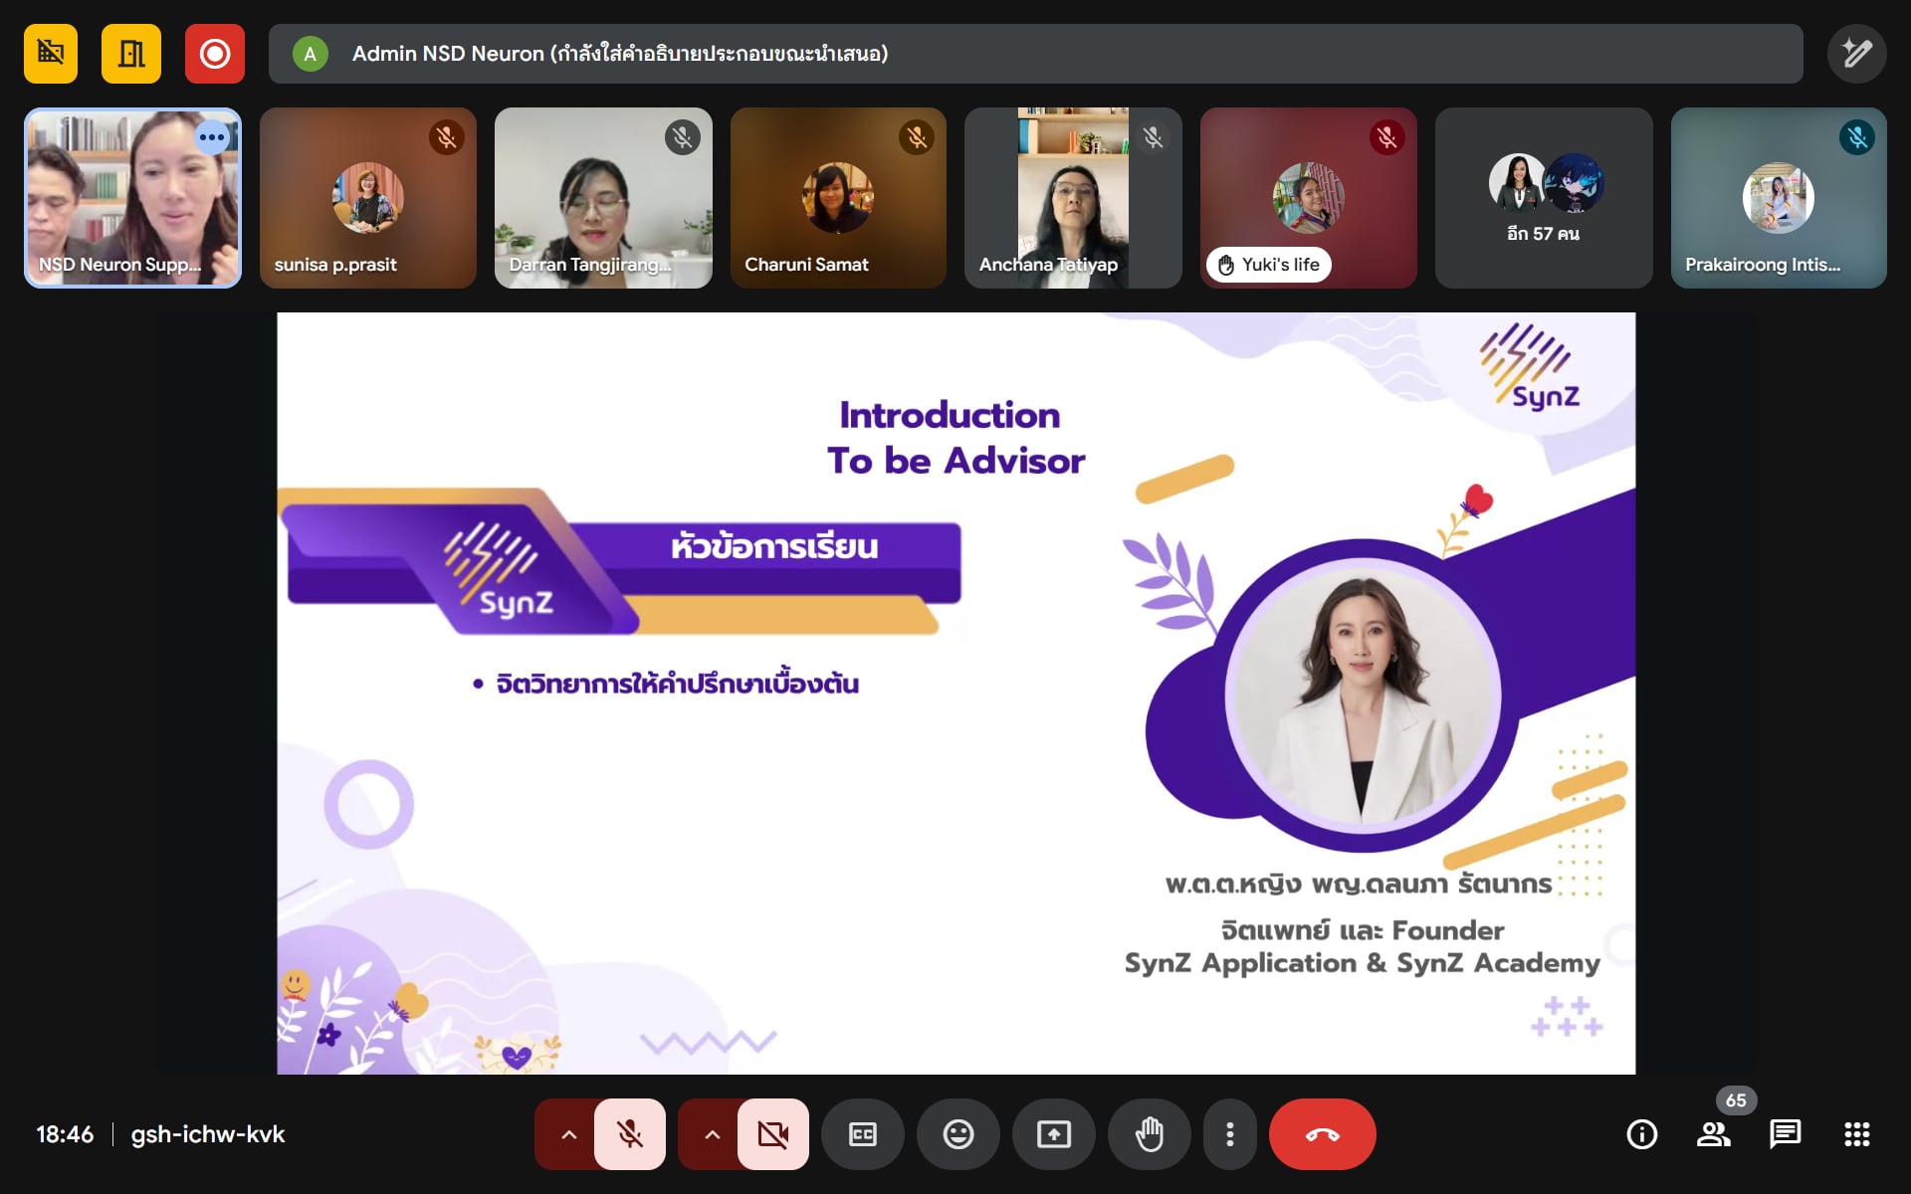Expand audio settings arrow beside microphone
The width and height of the screenshot is (1911, 1194).
[x=568, y=1134]
